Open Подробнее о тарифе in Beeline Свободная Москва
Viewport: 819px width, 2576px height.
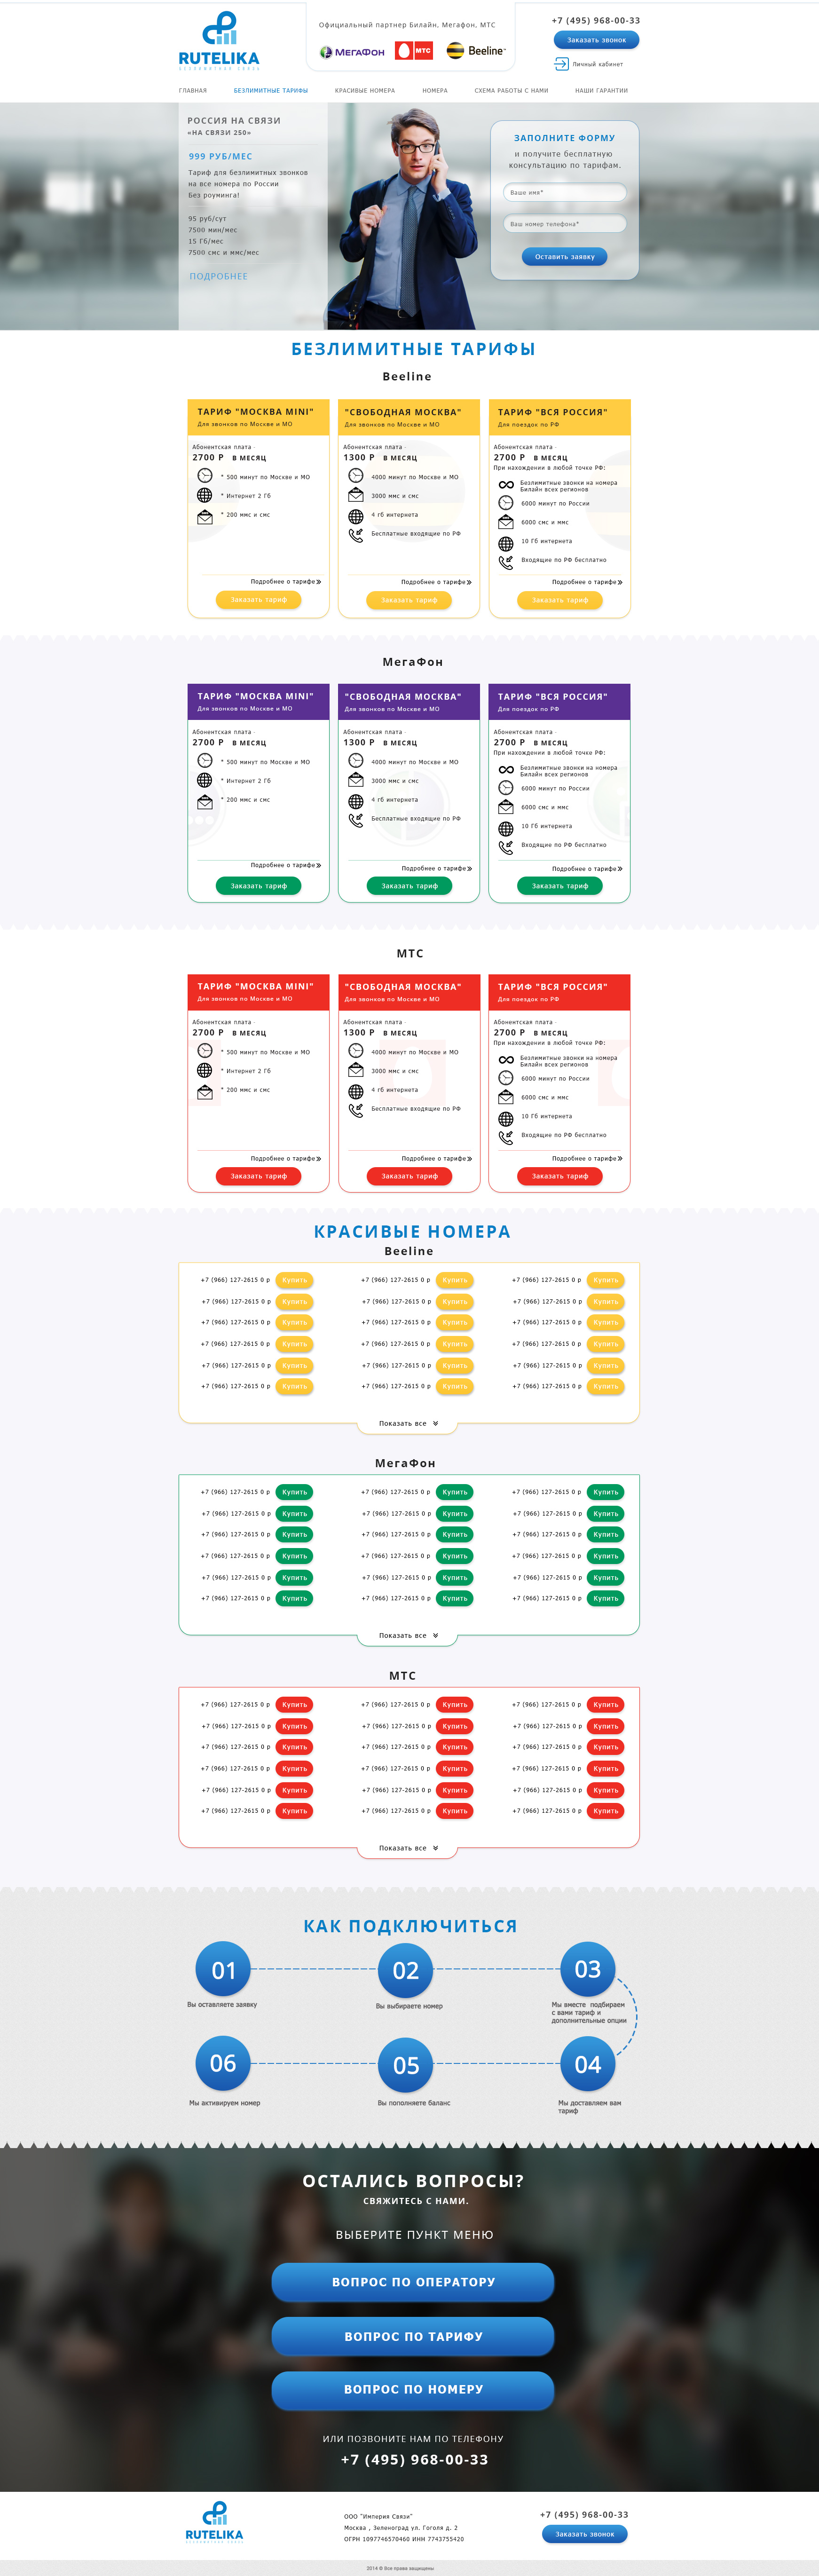point(436,582)
